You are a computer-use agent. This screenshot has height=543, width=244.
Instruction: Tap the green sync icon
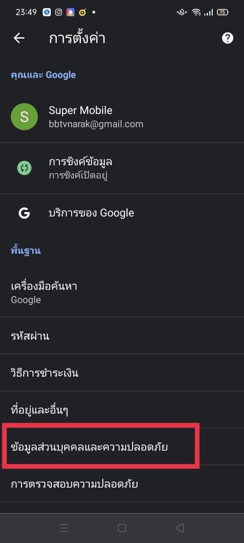click(24, 169)
